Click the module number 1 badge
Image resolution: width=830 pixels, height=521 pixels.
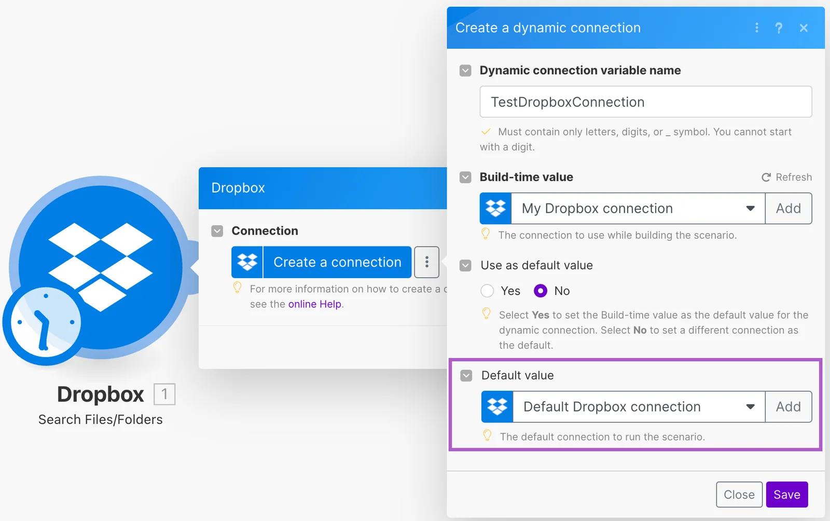tap(164, 394)
